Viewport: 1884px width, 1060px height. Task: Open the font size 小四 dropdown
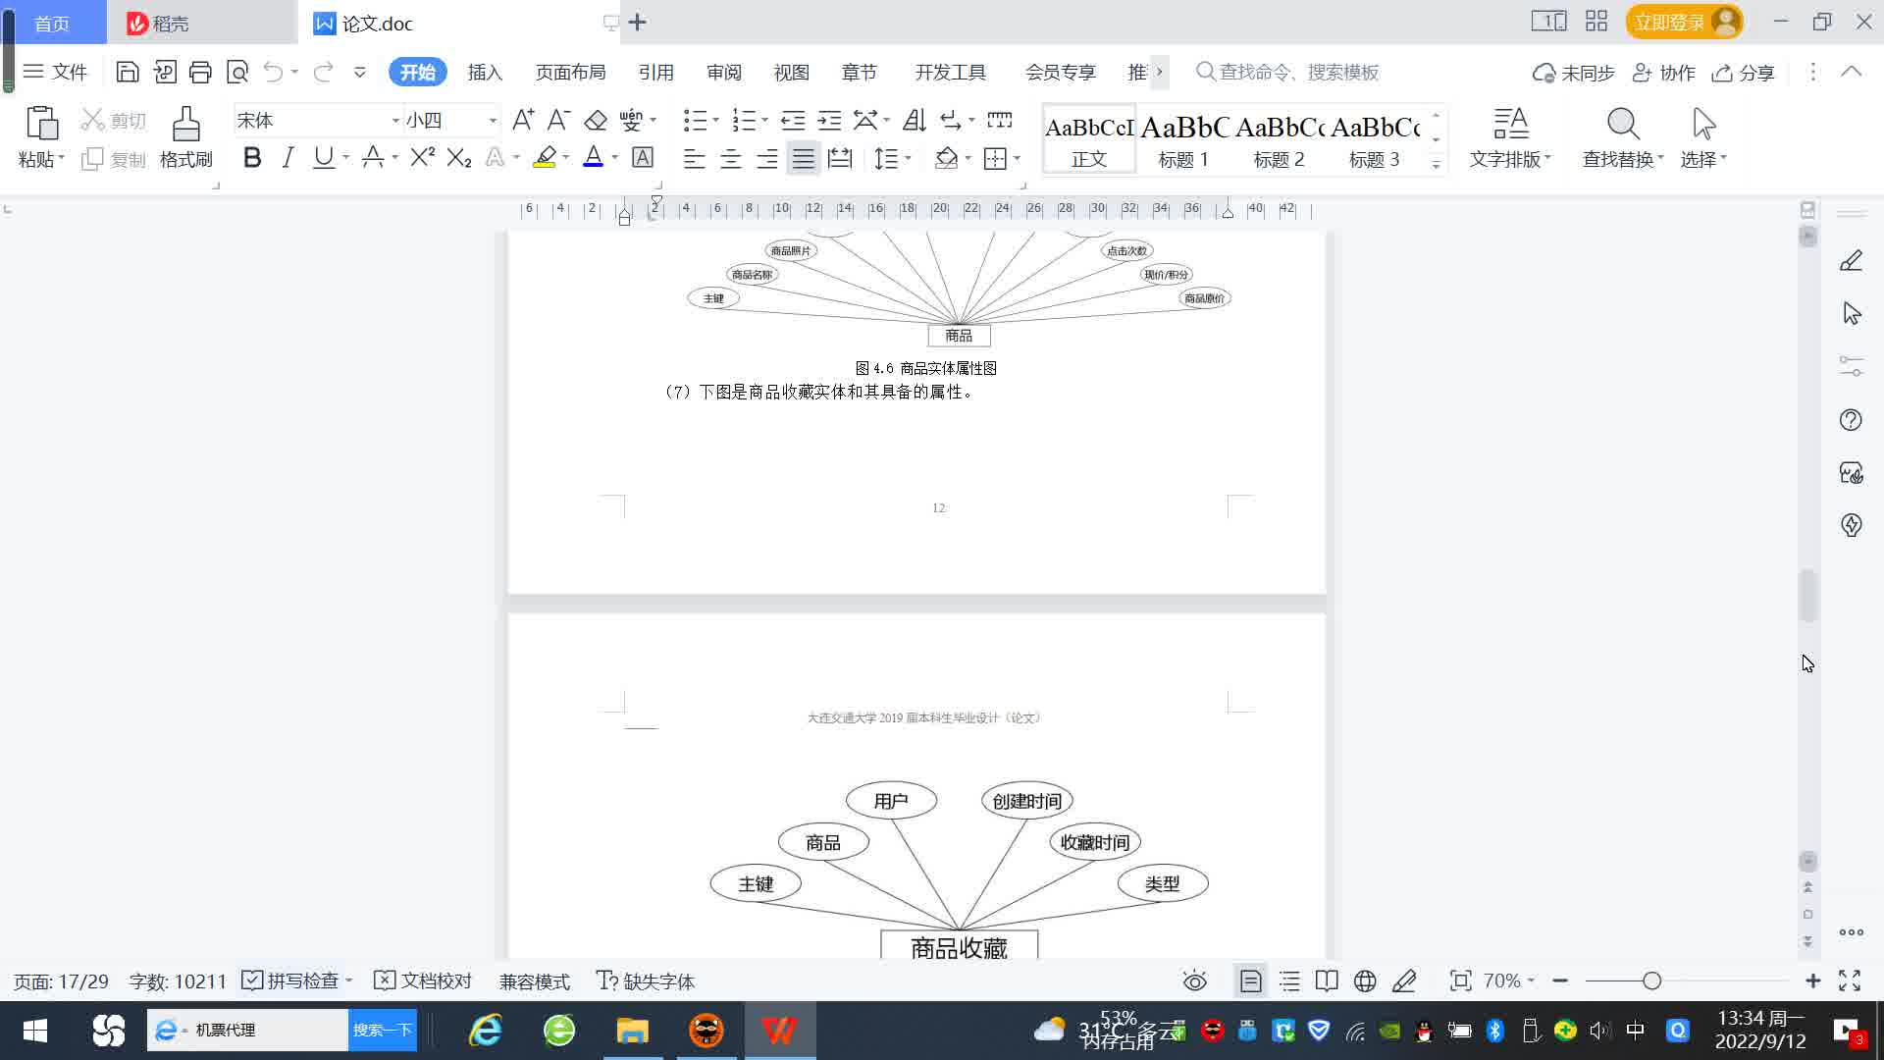click(493, 121)
